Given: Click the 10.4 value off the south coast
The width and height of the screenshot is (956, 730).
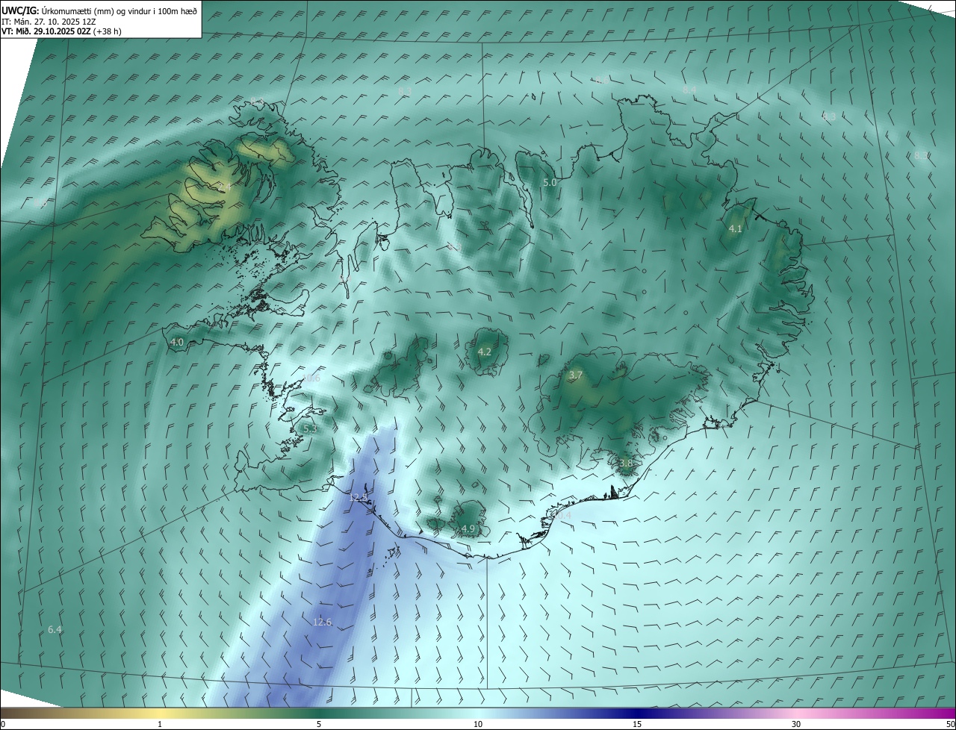Looking at the screenshot, I should 562,515.
